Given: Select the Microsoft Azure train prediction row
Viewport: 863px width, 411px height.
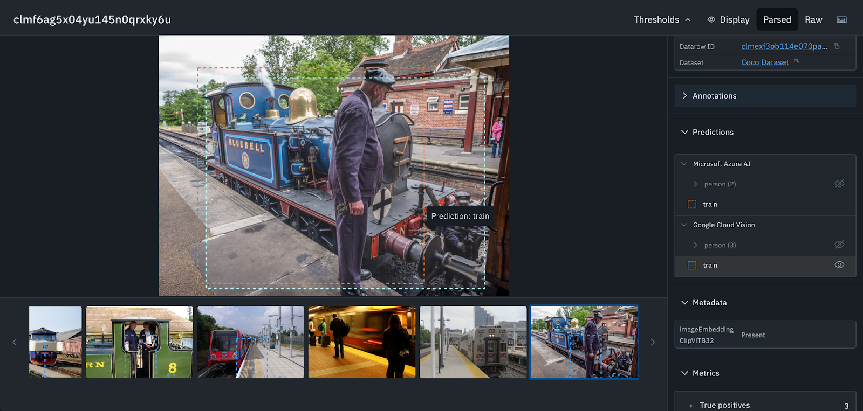Looking at the screenshot, I should pos(765,204).
